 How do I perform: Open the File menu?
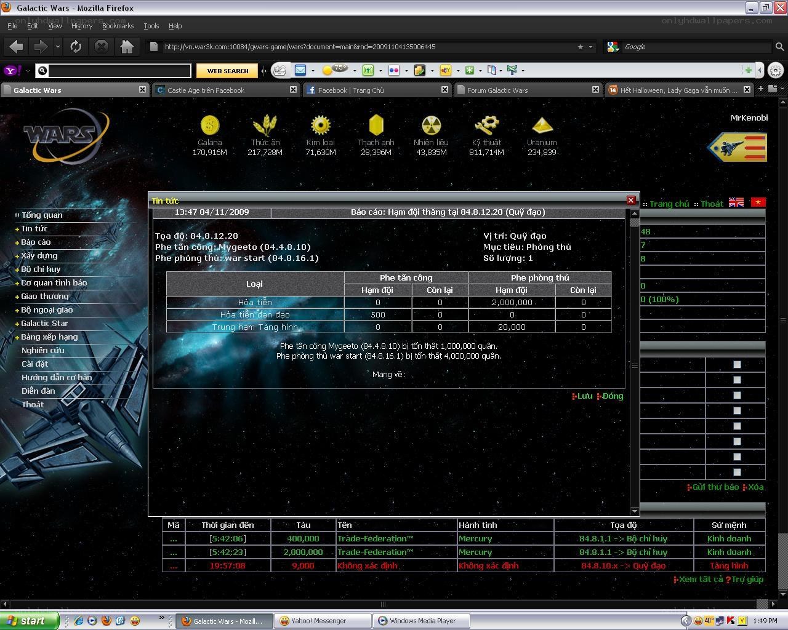point(12,26)
